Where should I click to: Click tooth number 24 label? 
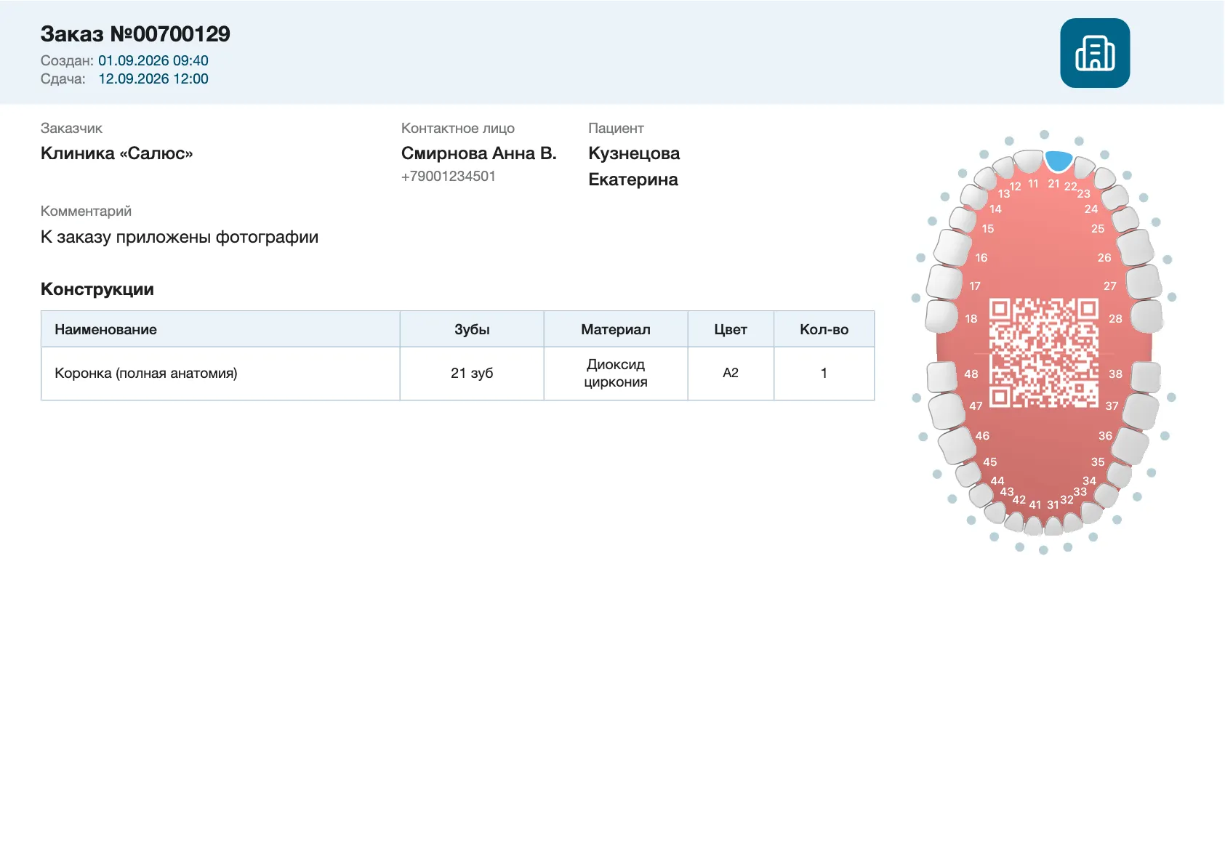1091,209
